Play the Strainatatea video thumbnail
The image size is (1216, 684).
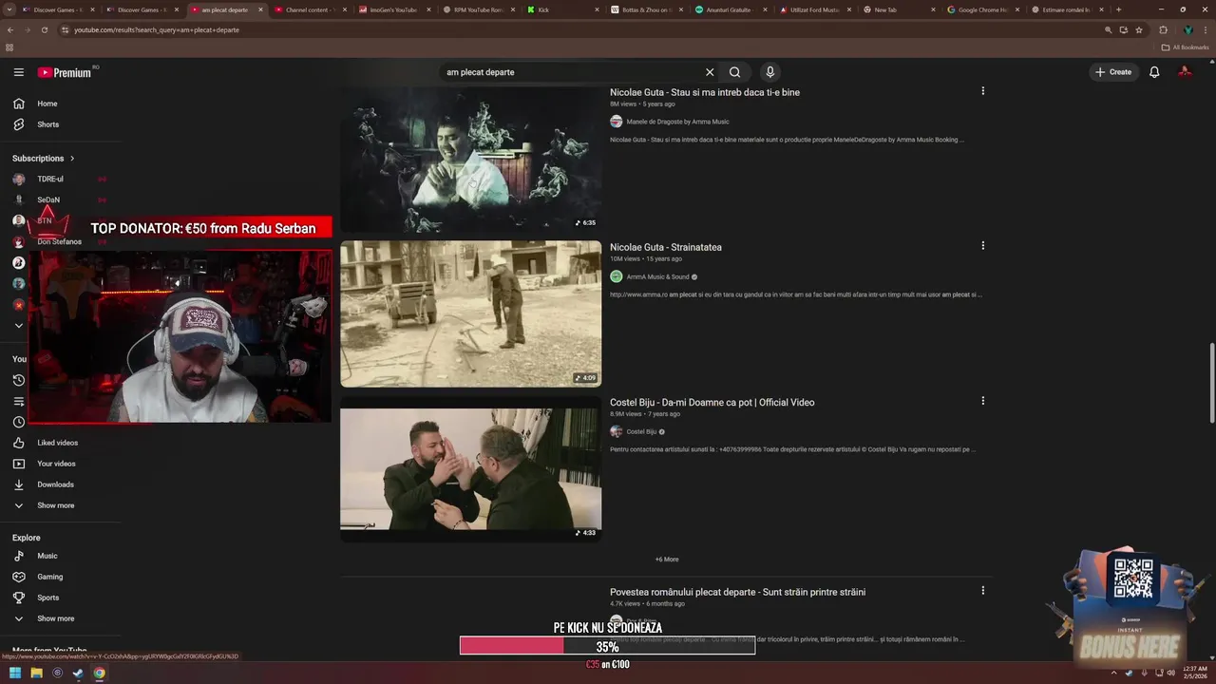point(471,313)
